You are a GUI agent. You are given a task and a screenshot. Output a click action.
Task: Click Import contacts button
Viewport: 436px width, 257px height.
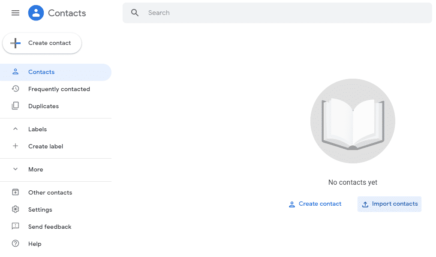389,204
